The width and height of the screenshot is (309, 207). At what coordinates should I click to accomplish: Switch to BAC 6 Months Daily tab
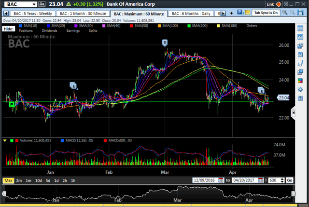point(191,14)
